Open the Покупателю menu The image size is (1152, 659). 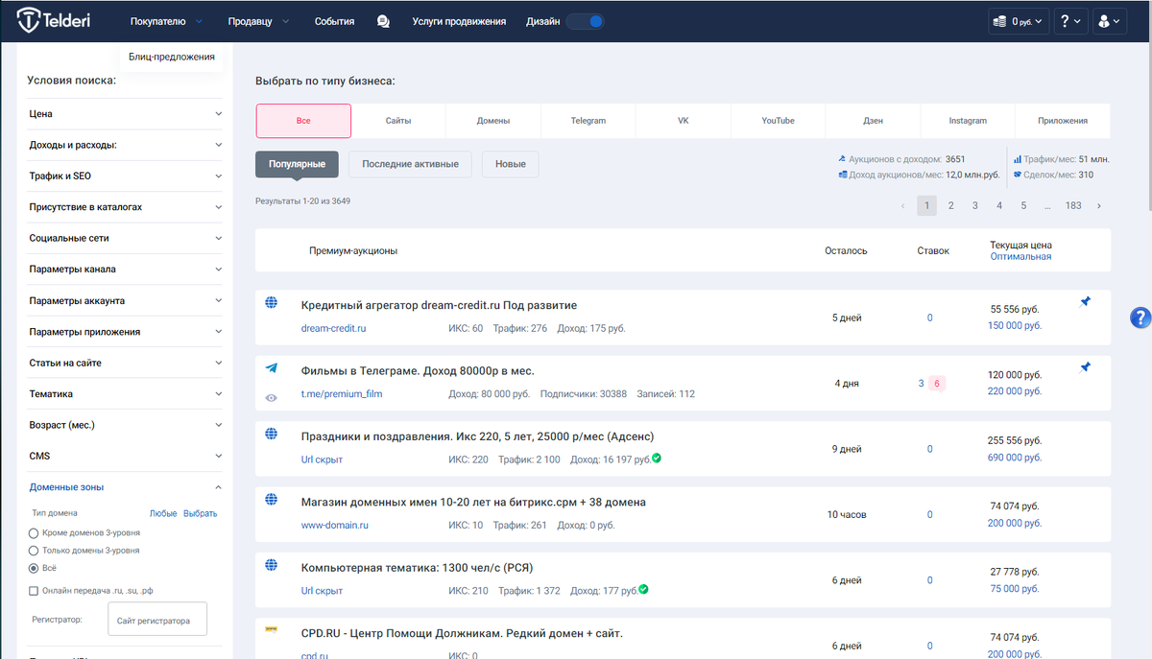click(x=166, y=21)
